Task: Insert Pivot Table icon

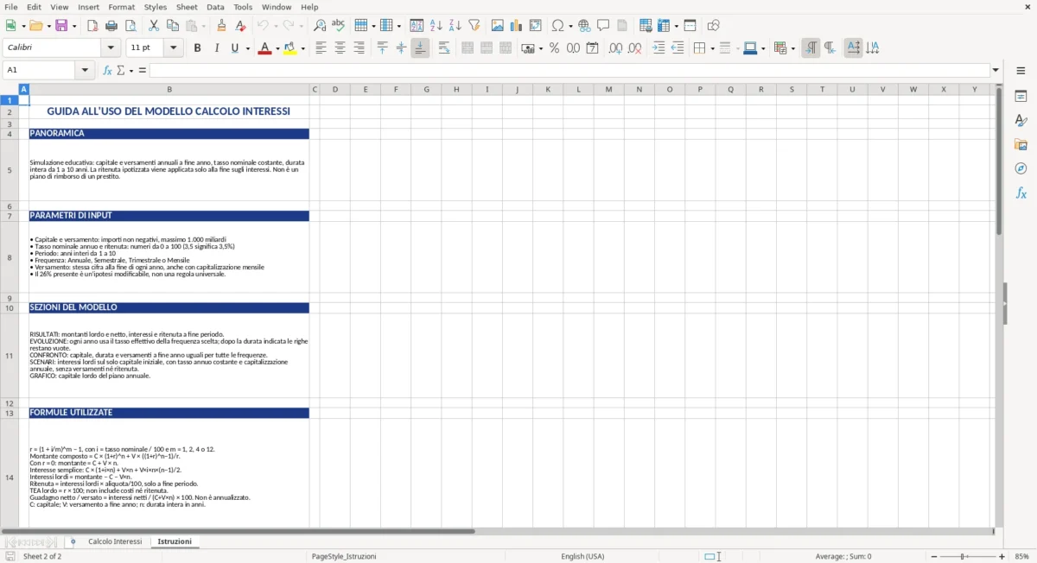Action: 536,26
